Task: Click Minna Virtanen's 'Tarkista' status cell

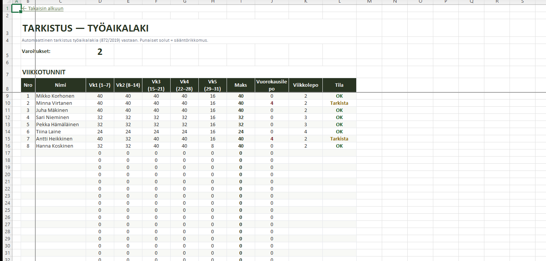Action: 339,103
